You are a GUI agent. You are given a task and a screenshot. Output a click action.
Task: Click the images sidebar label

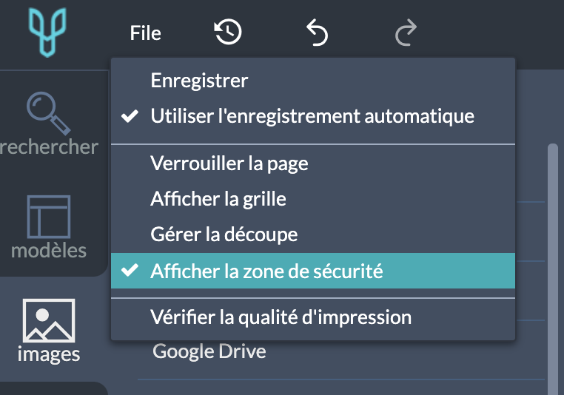[49, 354]
